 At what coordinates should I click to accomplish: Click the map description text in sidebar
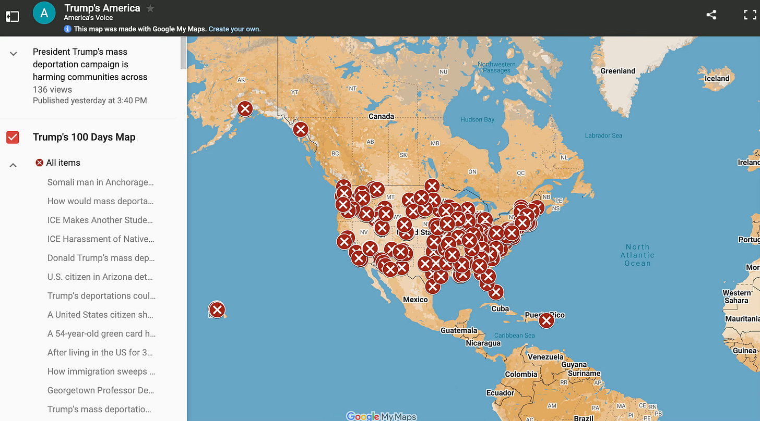90,64
